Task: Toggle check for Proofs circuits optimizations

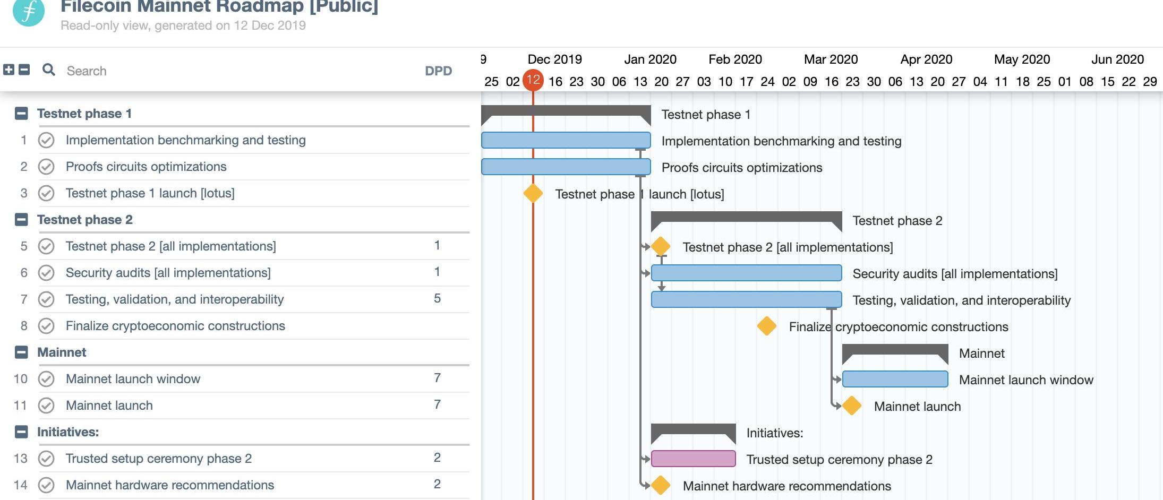Action: [46, 167]
